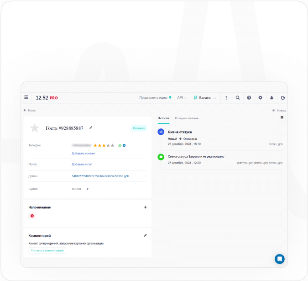308x281 pixels.
Task: Open the three-dot more options menu
Action: pos(226,98)
